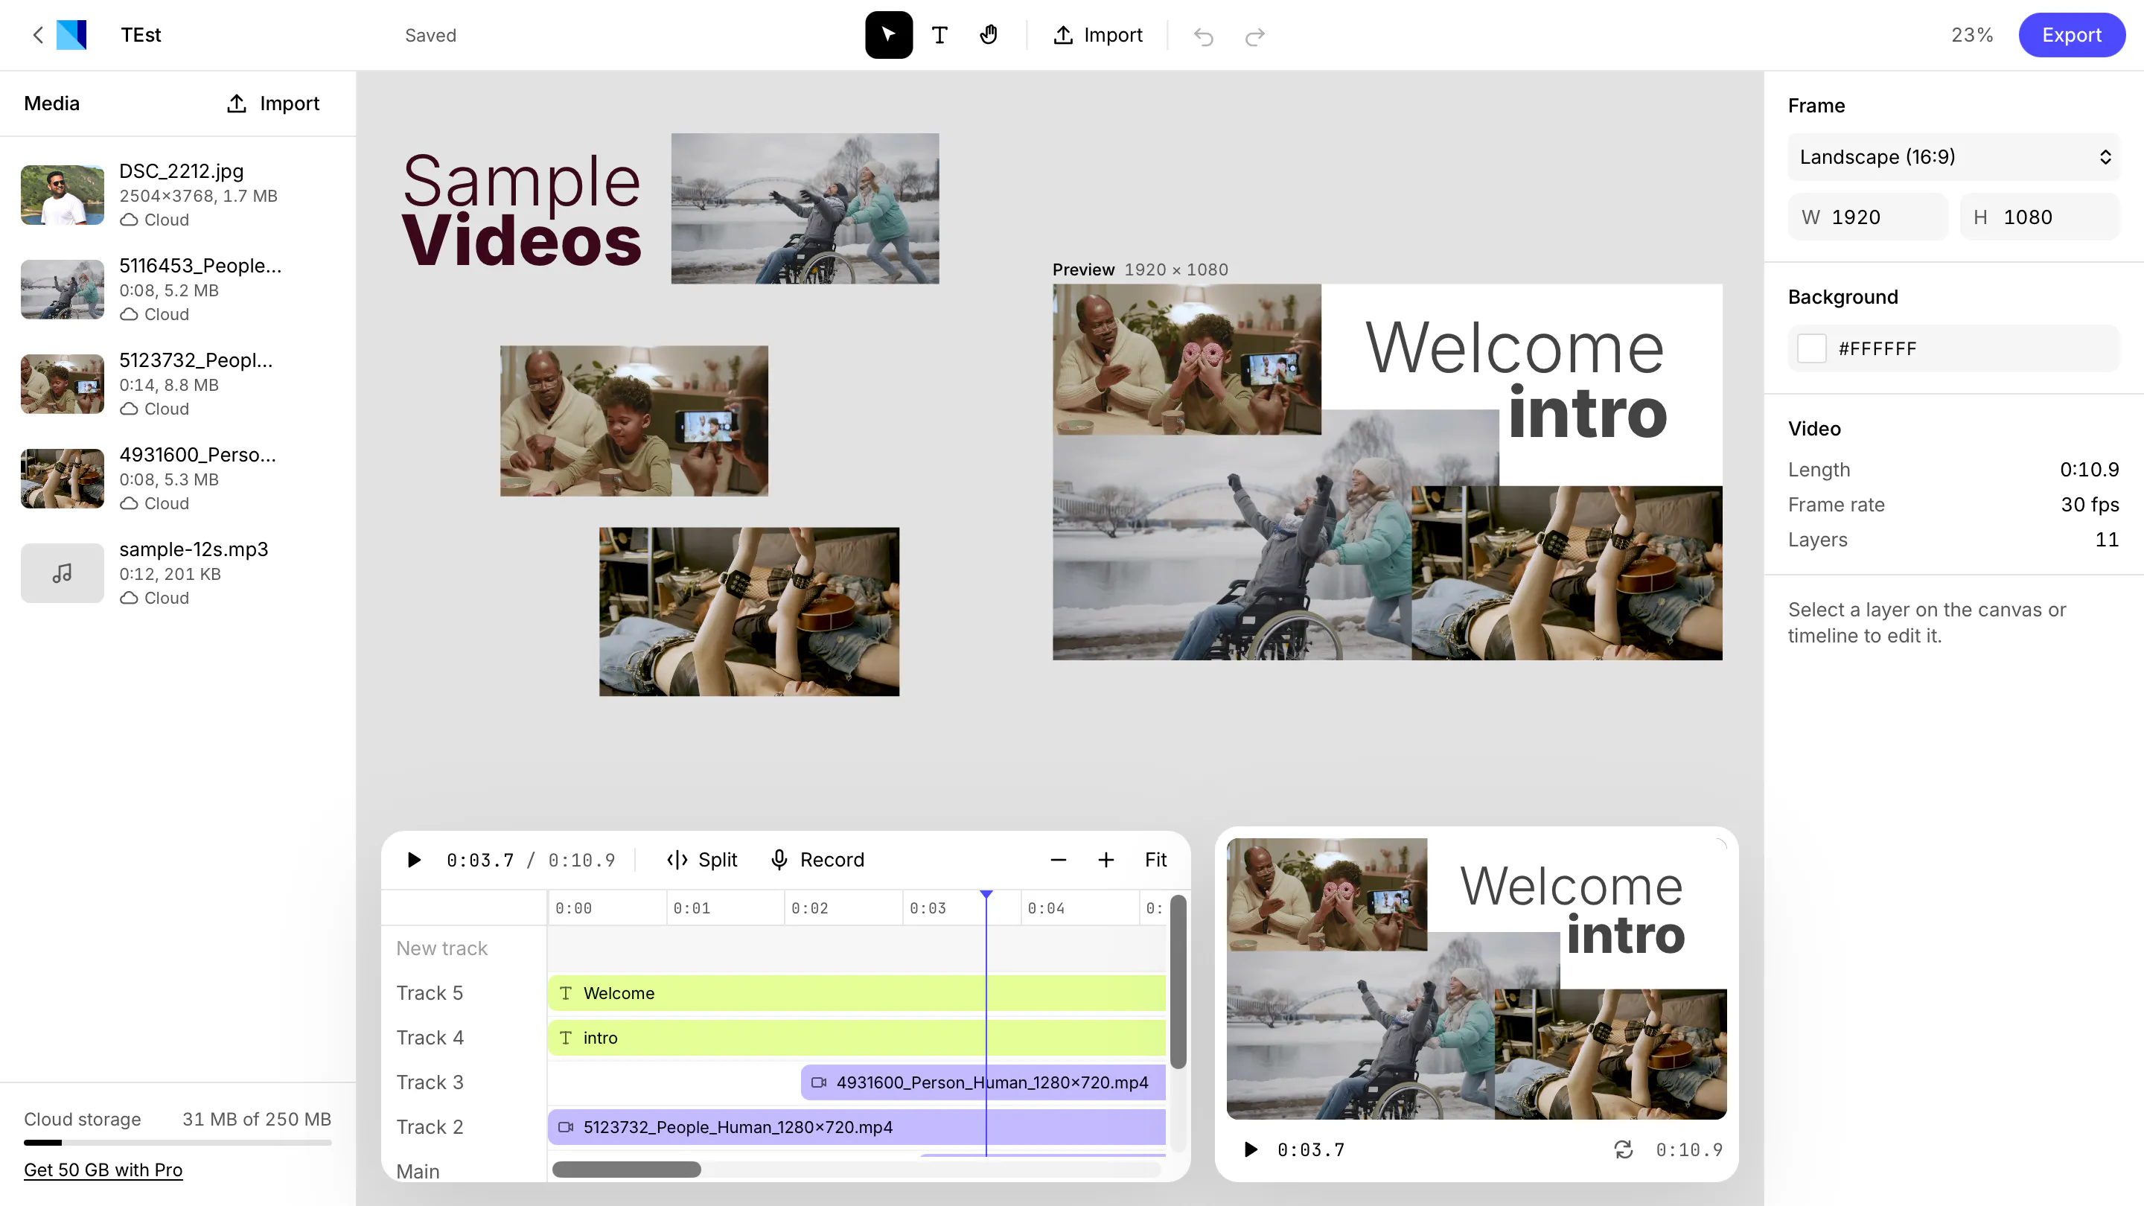Viewport: 2144px width, 1206px height.
Task: Click the Get 50 GB with Pro link
Action: pyautogui.click(x=103, y=1170)
